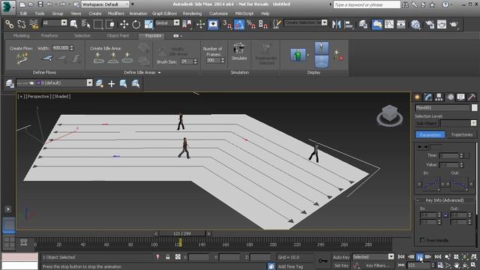Click the Width value field in Define Flows
Viewport: 480px width, 270px height.
point(61,48)
